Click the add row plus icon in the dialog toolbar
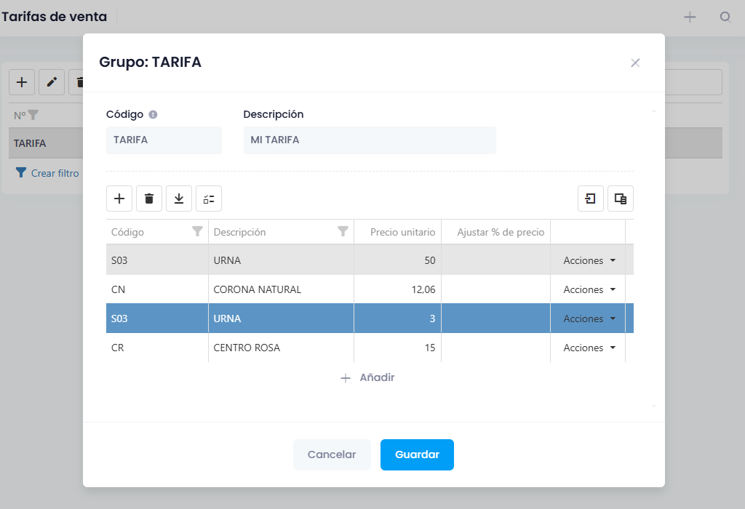Image resolution: width=745 pixels, height=509 pixels. tap(119, 199)
